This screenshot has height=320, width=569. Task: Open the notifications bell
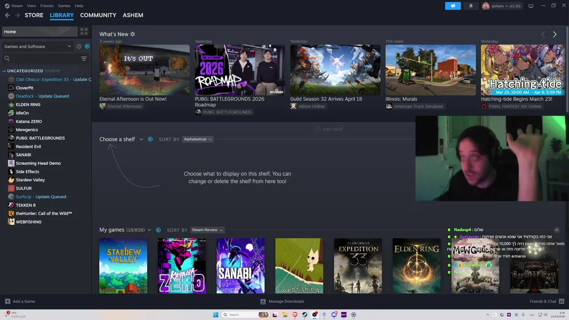(471, 6)
